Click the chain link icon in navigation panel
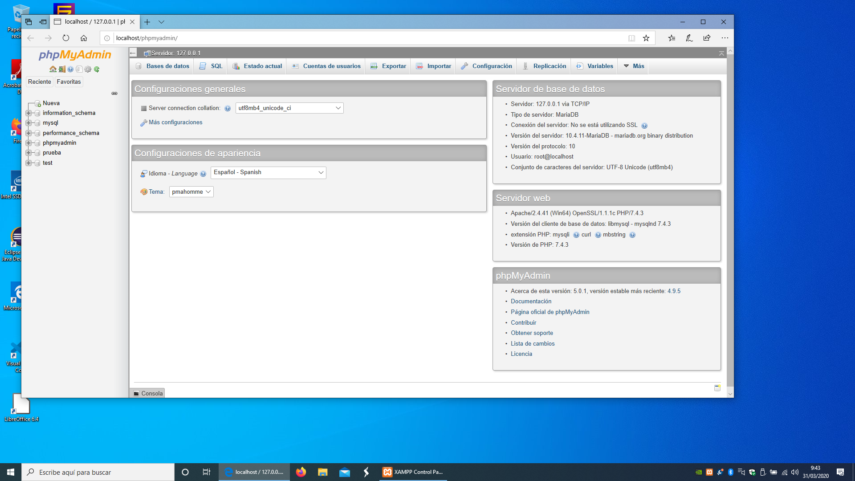This screenshot has height=481, width=855. tap(114, 94)
